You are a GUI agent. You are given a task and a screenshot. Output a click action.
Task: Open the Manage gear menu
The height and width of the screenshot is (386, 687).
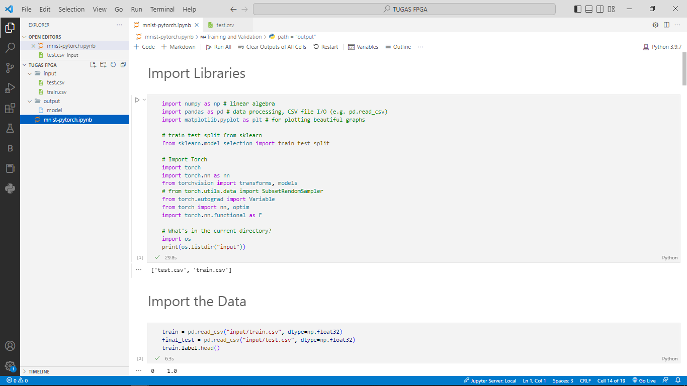[10, 366]
